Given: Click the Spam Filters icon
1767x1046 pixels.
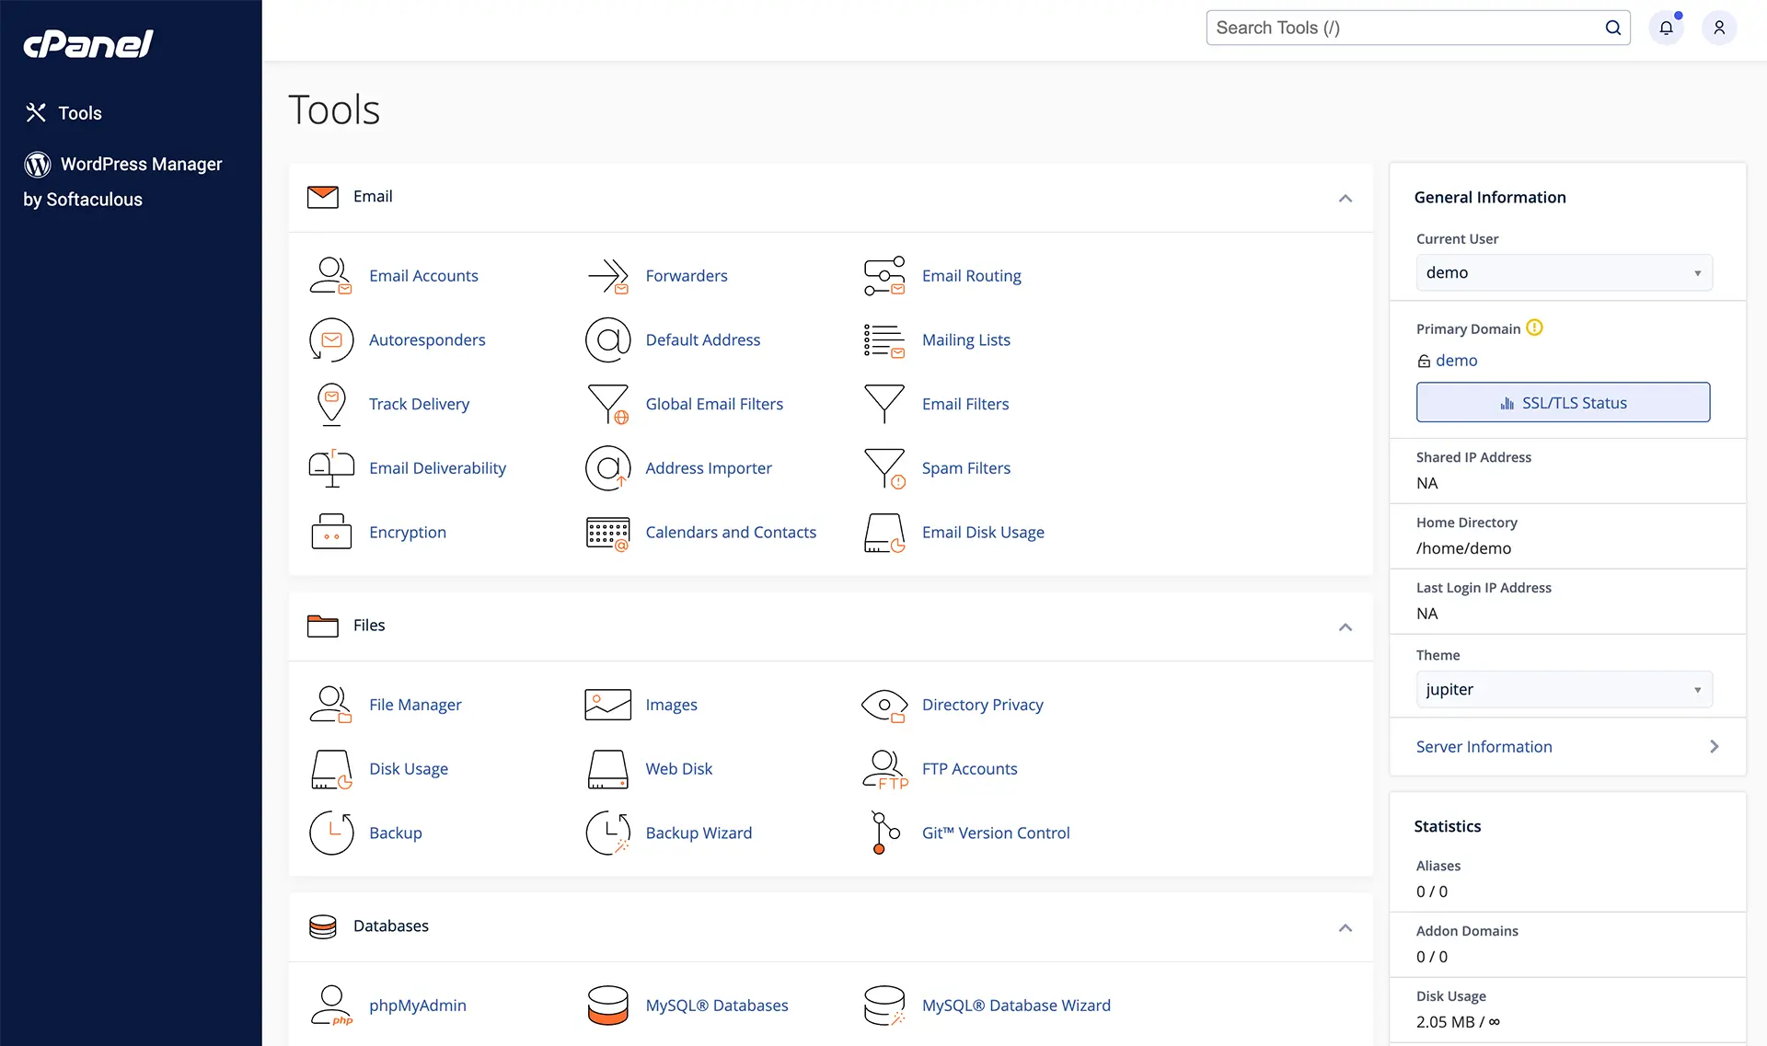Looking at the screenshot, I should click(x=884, y=468).
